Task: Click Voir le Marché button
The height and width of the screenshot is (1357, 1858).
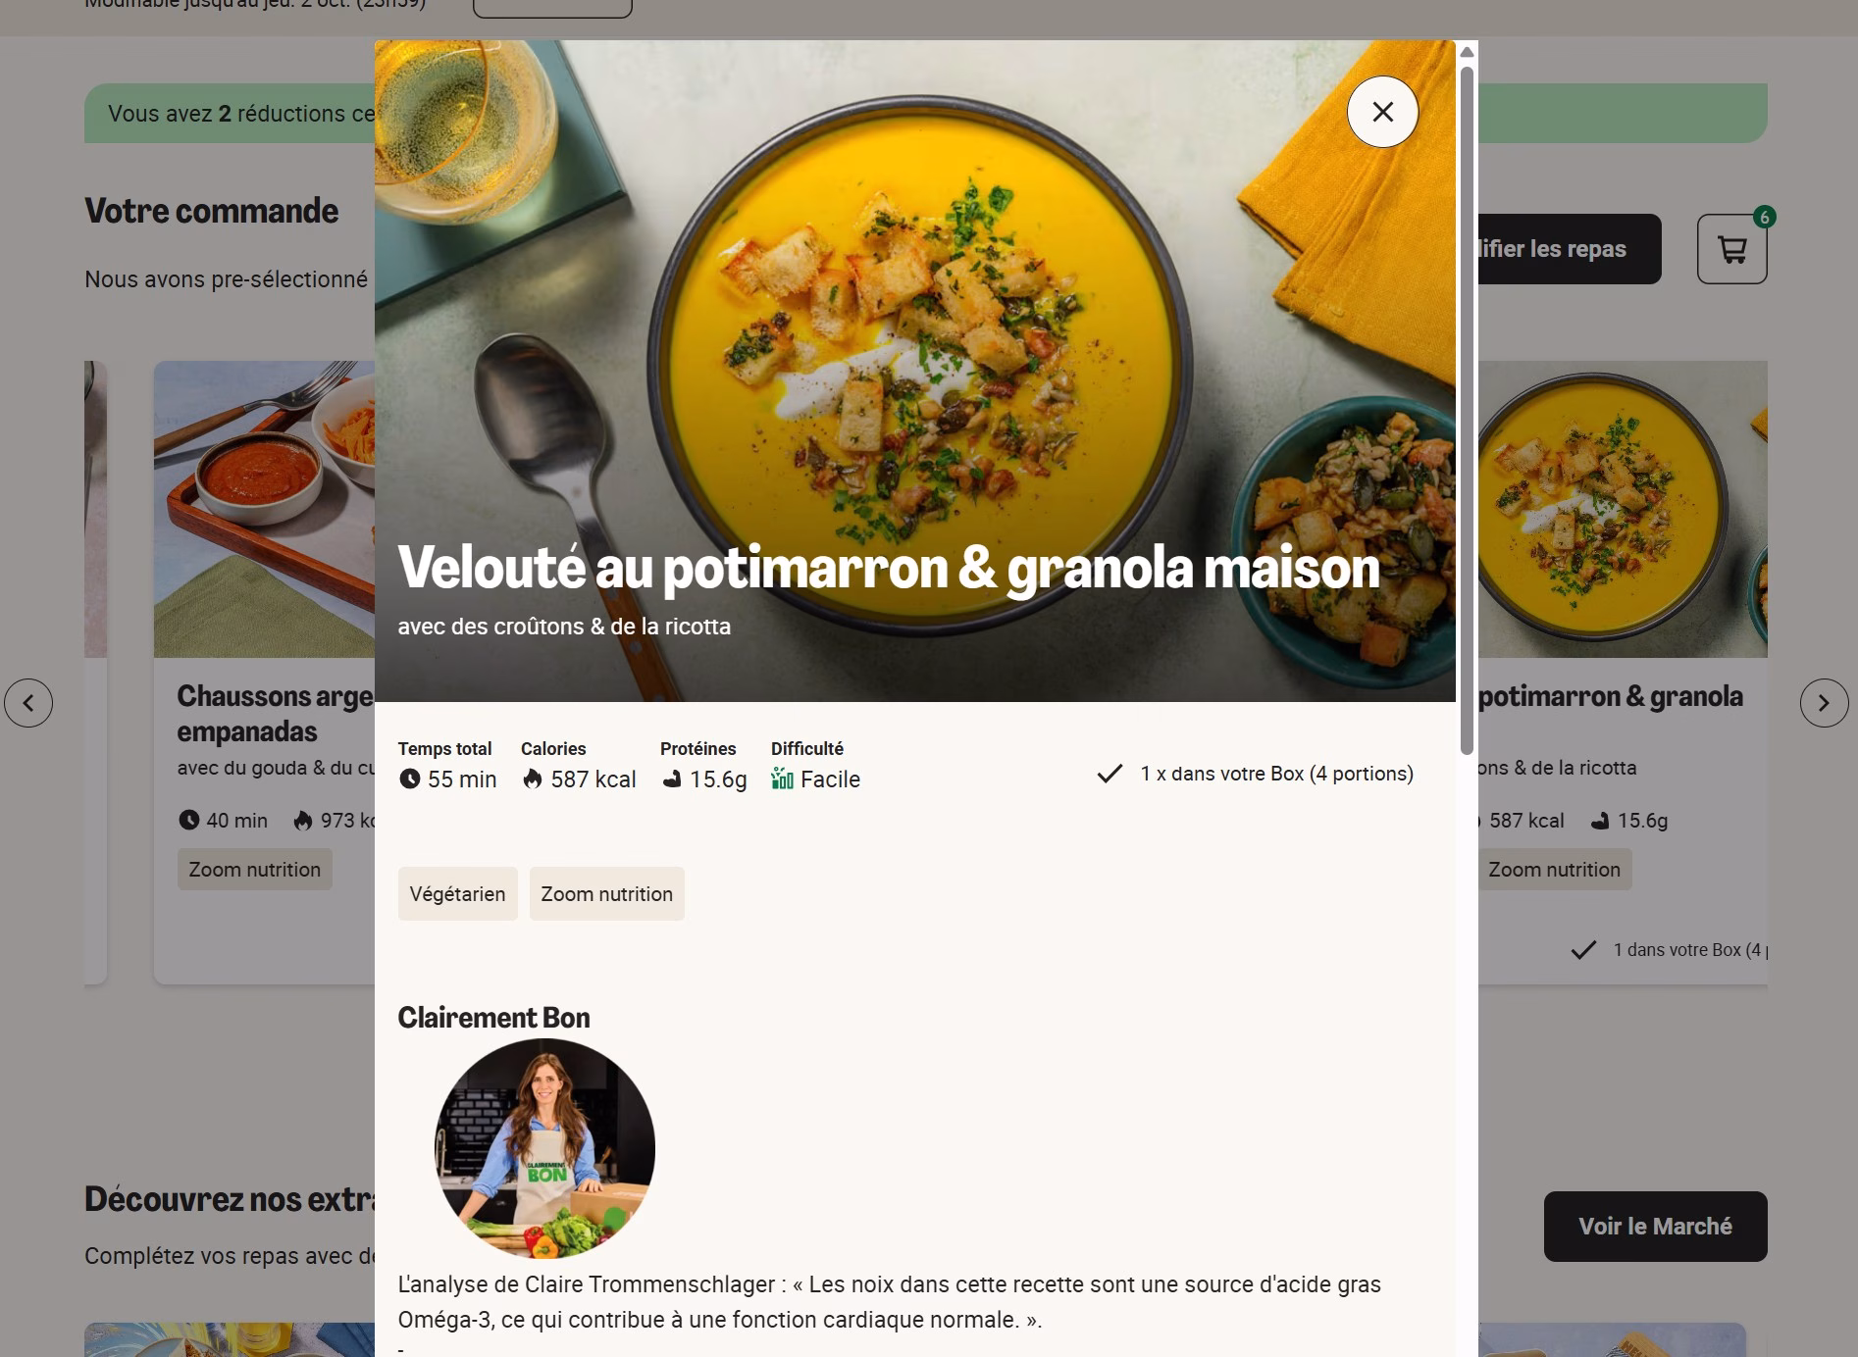Action: [1655, 1227]
